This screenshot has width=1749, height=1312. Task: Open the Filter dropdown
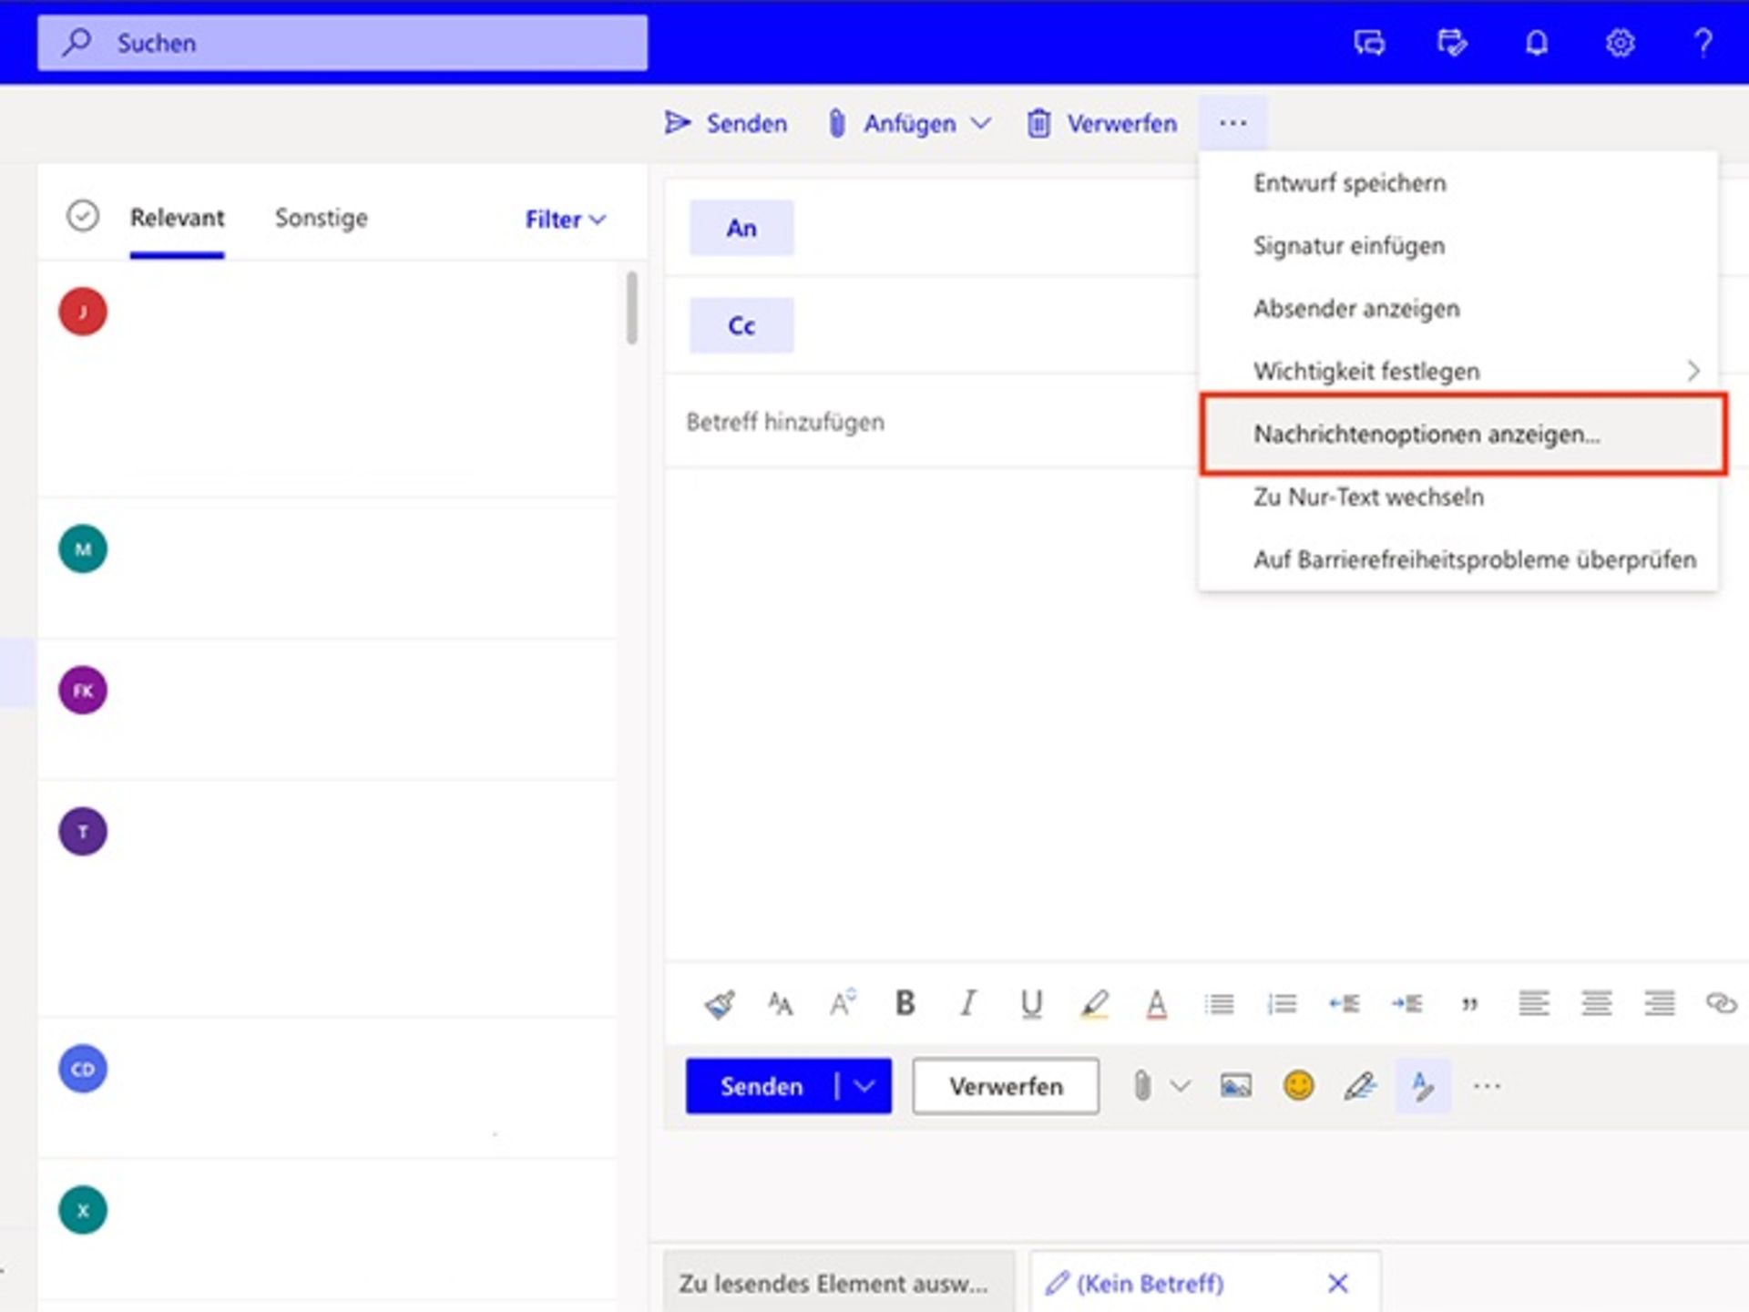click(x=565, y=219)
